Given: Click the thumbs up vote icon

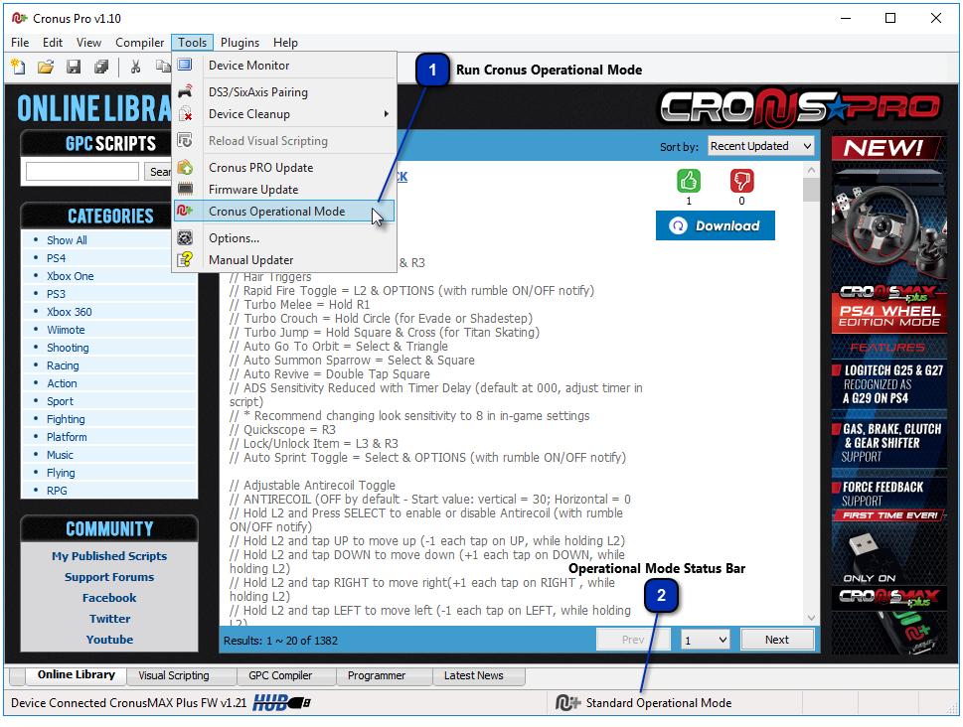Looking at the screenshot, I should tap(689, 181).
